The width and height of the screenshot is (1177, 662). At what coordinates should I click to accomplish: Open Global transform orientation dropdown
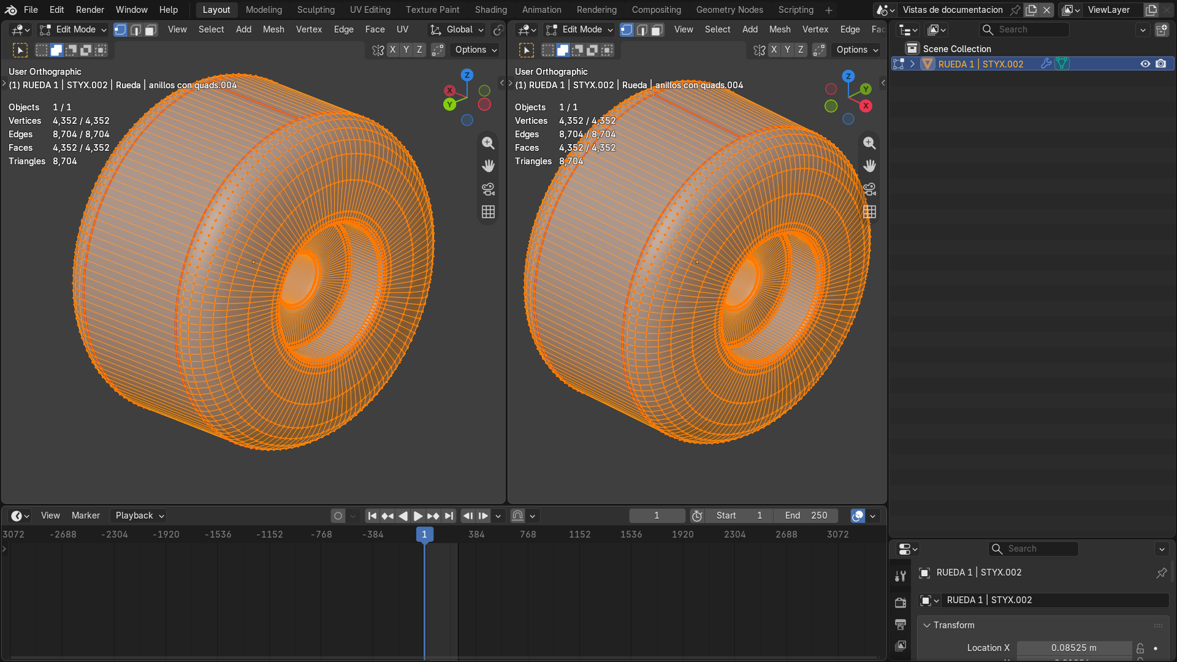click(457, 29)
